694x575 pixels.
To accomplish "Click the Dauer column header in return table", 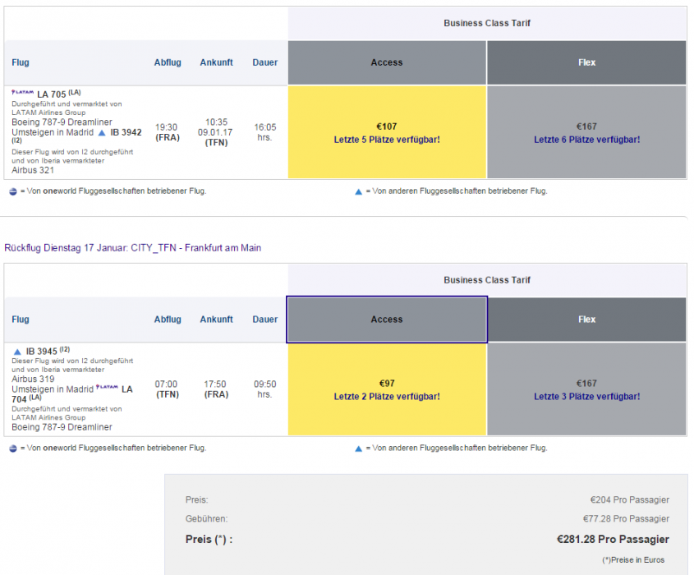I will point(264,320).
